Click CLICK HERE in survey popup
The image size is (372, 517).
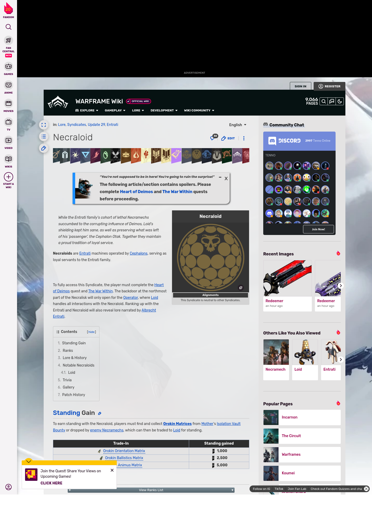point(51,483)
